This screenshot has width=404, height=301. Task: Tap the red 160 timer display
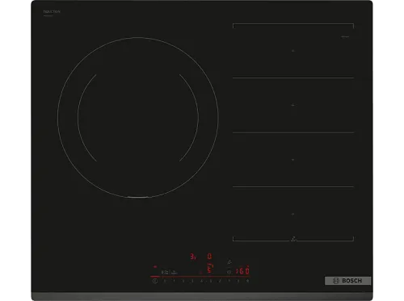(242, 270)
